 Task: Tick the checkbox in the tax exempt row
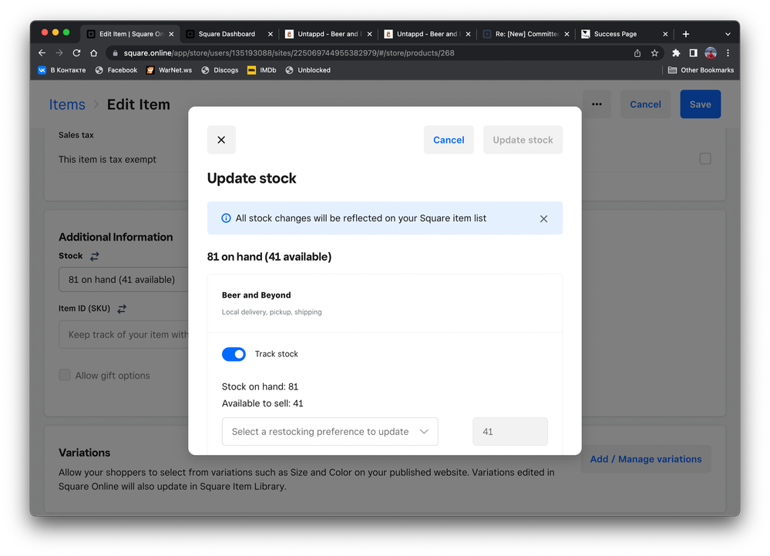(705, 158)
